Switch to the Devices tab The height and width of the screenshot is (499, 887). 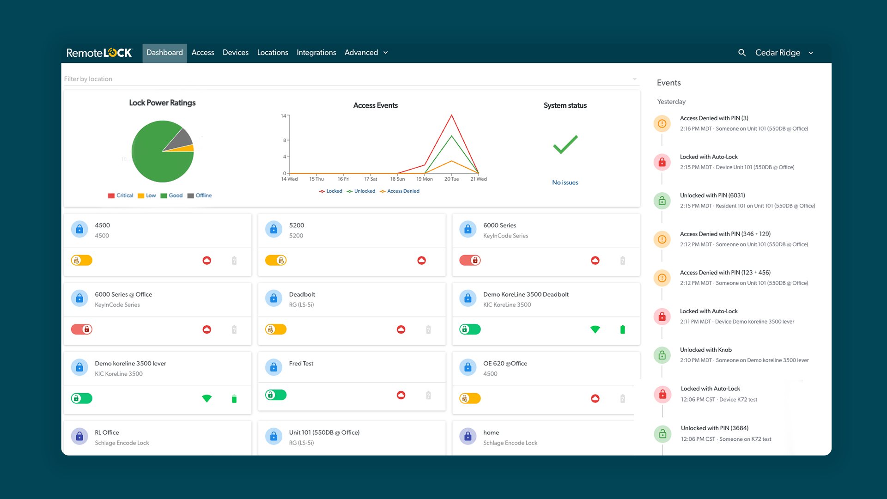point(236,53)
